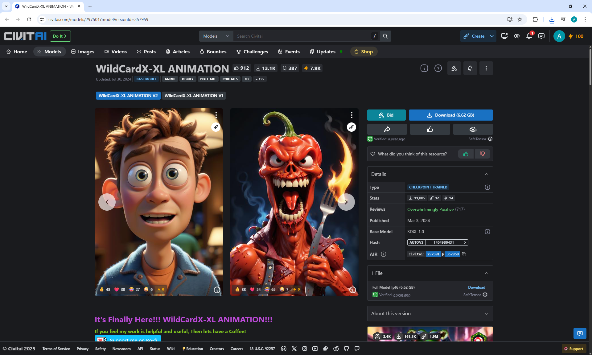This screenshot has height=355, width=592.
Task: Expand the About this version section
Action: (430, 313)
